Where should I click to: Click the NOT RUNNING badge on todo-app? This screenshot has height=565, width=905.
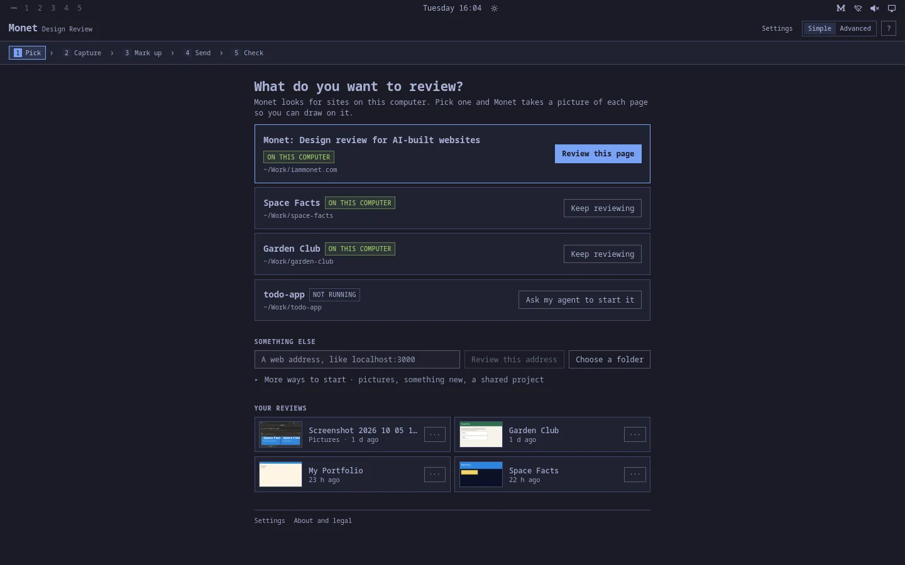pyautogui.click(x=334, y=294)
